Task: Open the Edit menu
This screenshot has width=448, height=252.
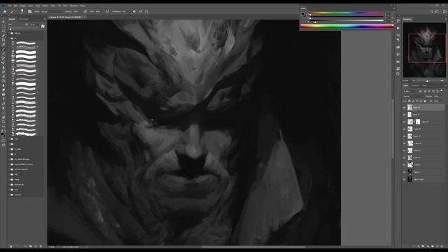Action: click(15, 6)
